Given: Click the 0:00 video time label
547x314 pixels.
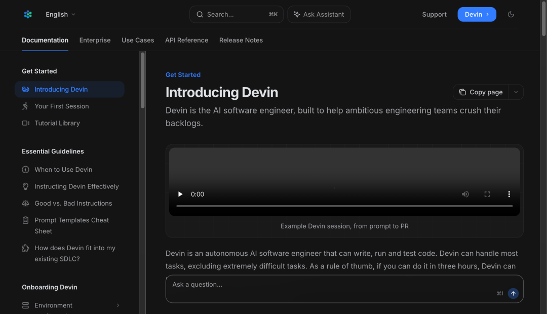Looking at the screenshot, I should pyautogui.click(x=198, y=194).
